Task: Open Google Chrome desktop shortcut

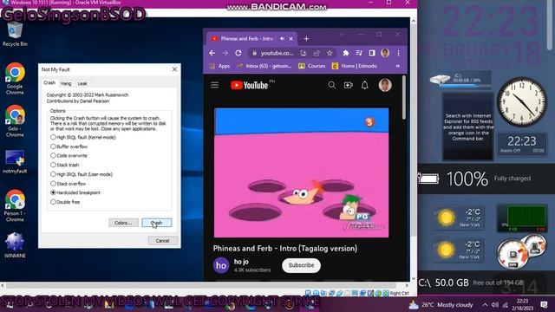Action: 15,79
